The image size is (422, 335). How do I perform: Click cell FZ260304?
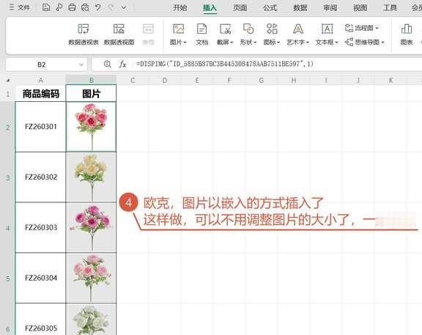[40, 278]
